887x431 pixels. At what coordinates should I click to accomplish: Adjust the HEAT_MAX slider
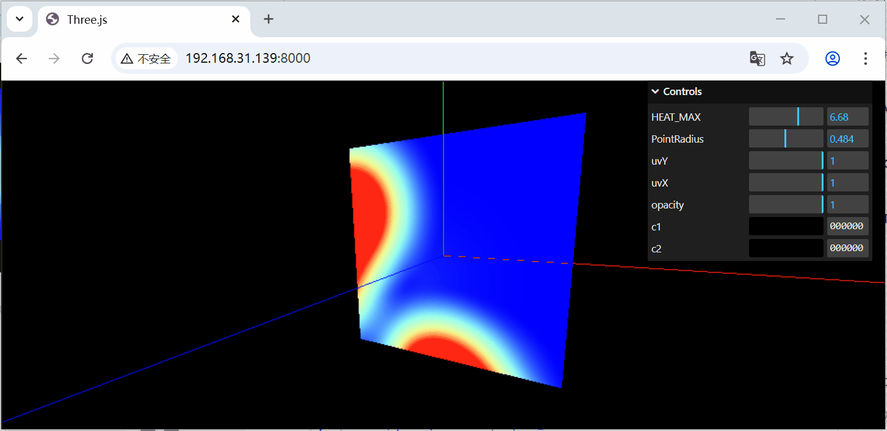click(x=786, y=117)
